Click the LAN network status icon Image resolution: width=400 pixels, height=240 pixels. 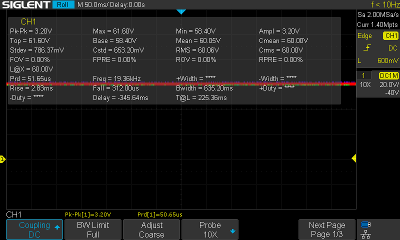(366, 234)
